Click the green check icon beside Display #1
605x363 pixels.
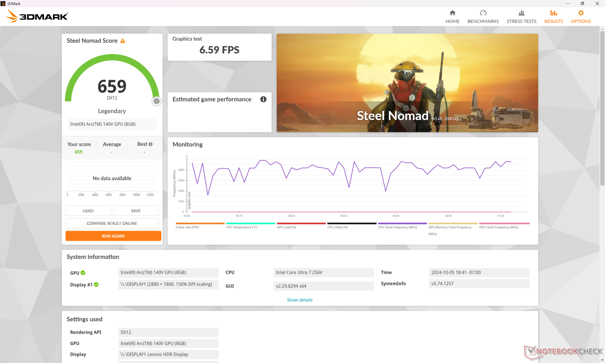[x=96, y=285]
